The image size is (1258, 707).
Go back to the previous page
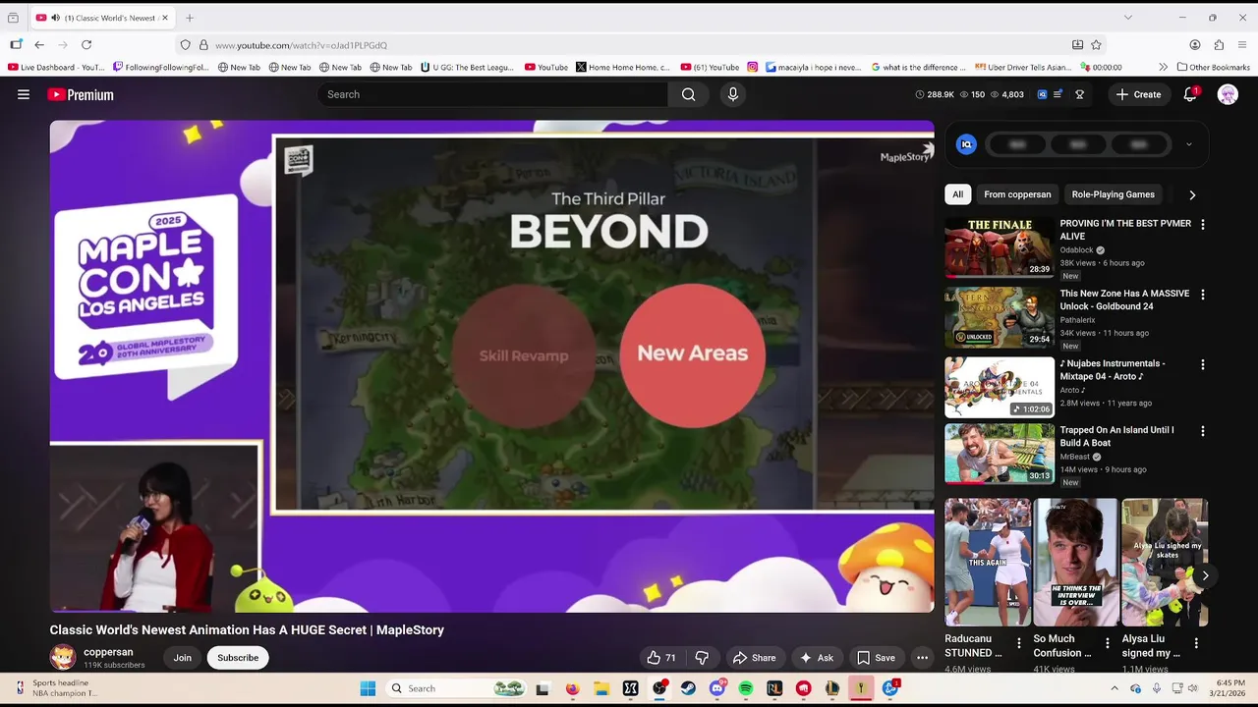coord(39,45)
